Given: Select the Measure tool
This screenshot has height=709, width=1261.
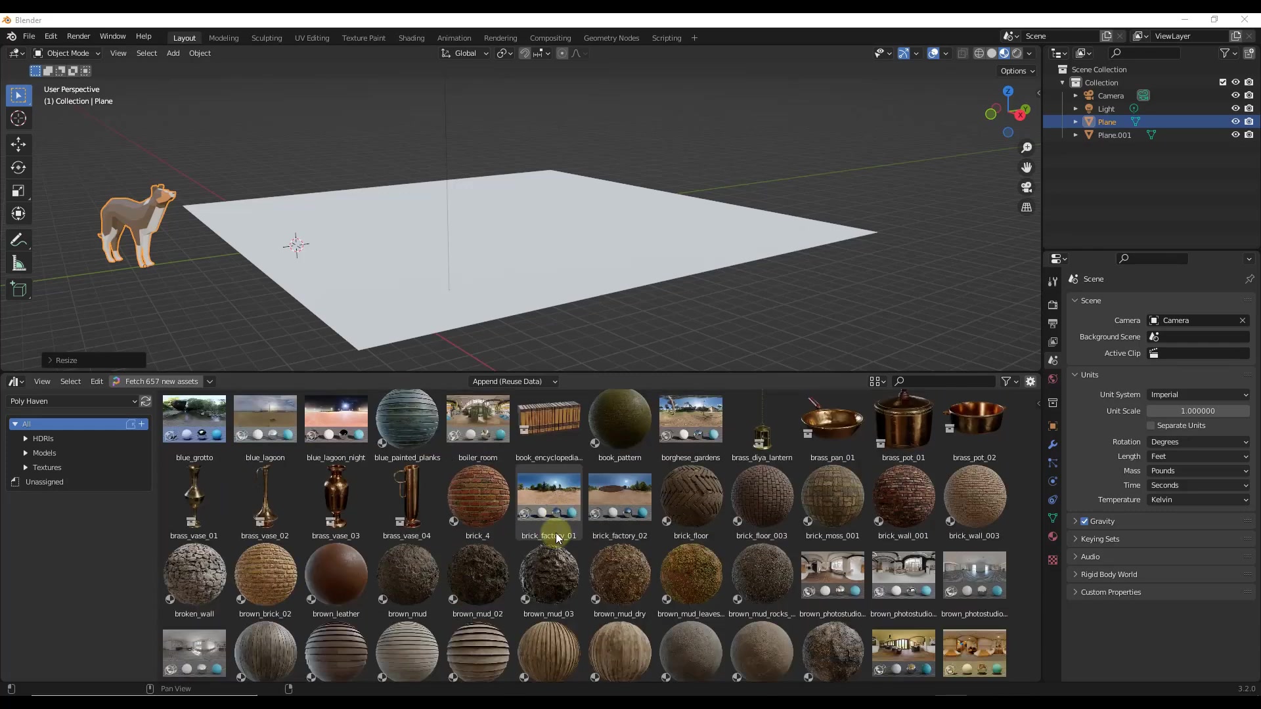Looking at the screenshot, I should (18, 263).
